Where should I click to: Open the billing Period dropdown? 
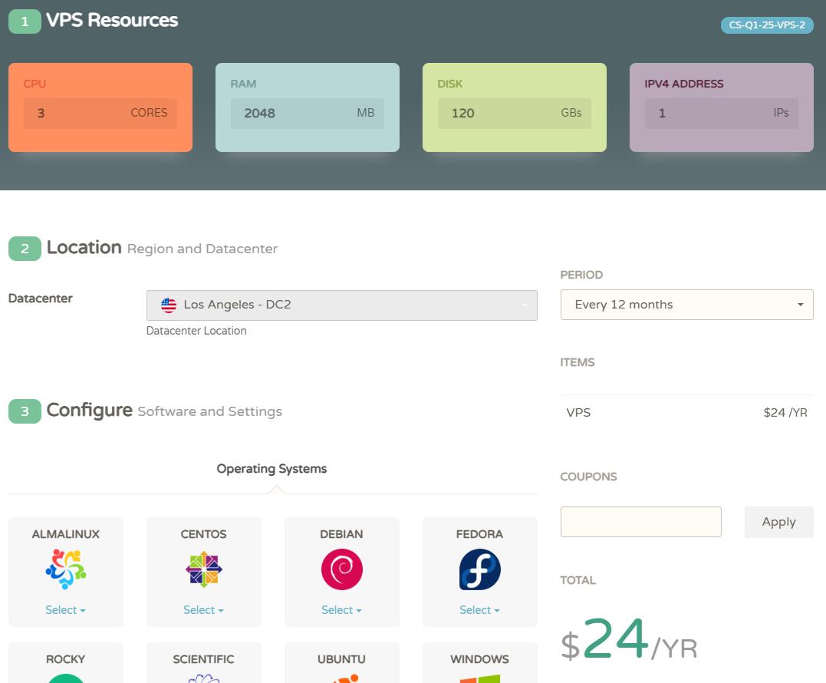click(686, 305)
